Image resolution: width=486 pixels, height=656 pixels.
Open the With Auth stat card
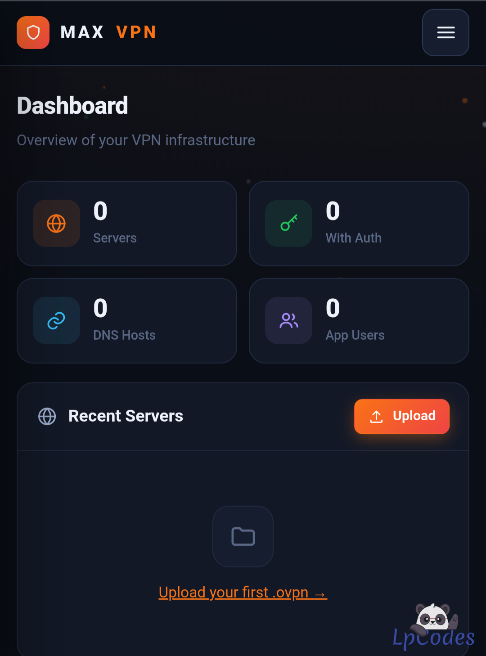pos(359,224)
